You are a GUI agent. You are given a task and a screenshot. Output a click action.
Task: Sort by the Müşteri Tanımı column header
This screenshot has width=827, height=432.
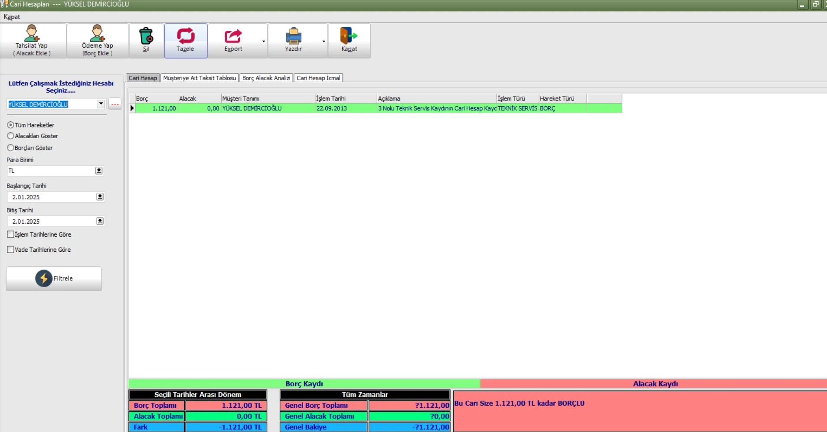[x=268, y=98]
